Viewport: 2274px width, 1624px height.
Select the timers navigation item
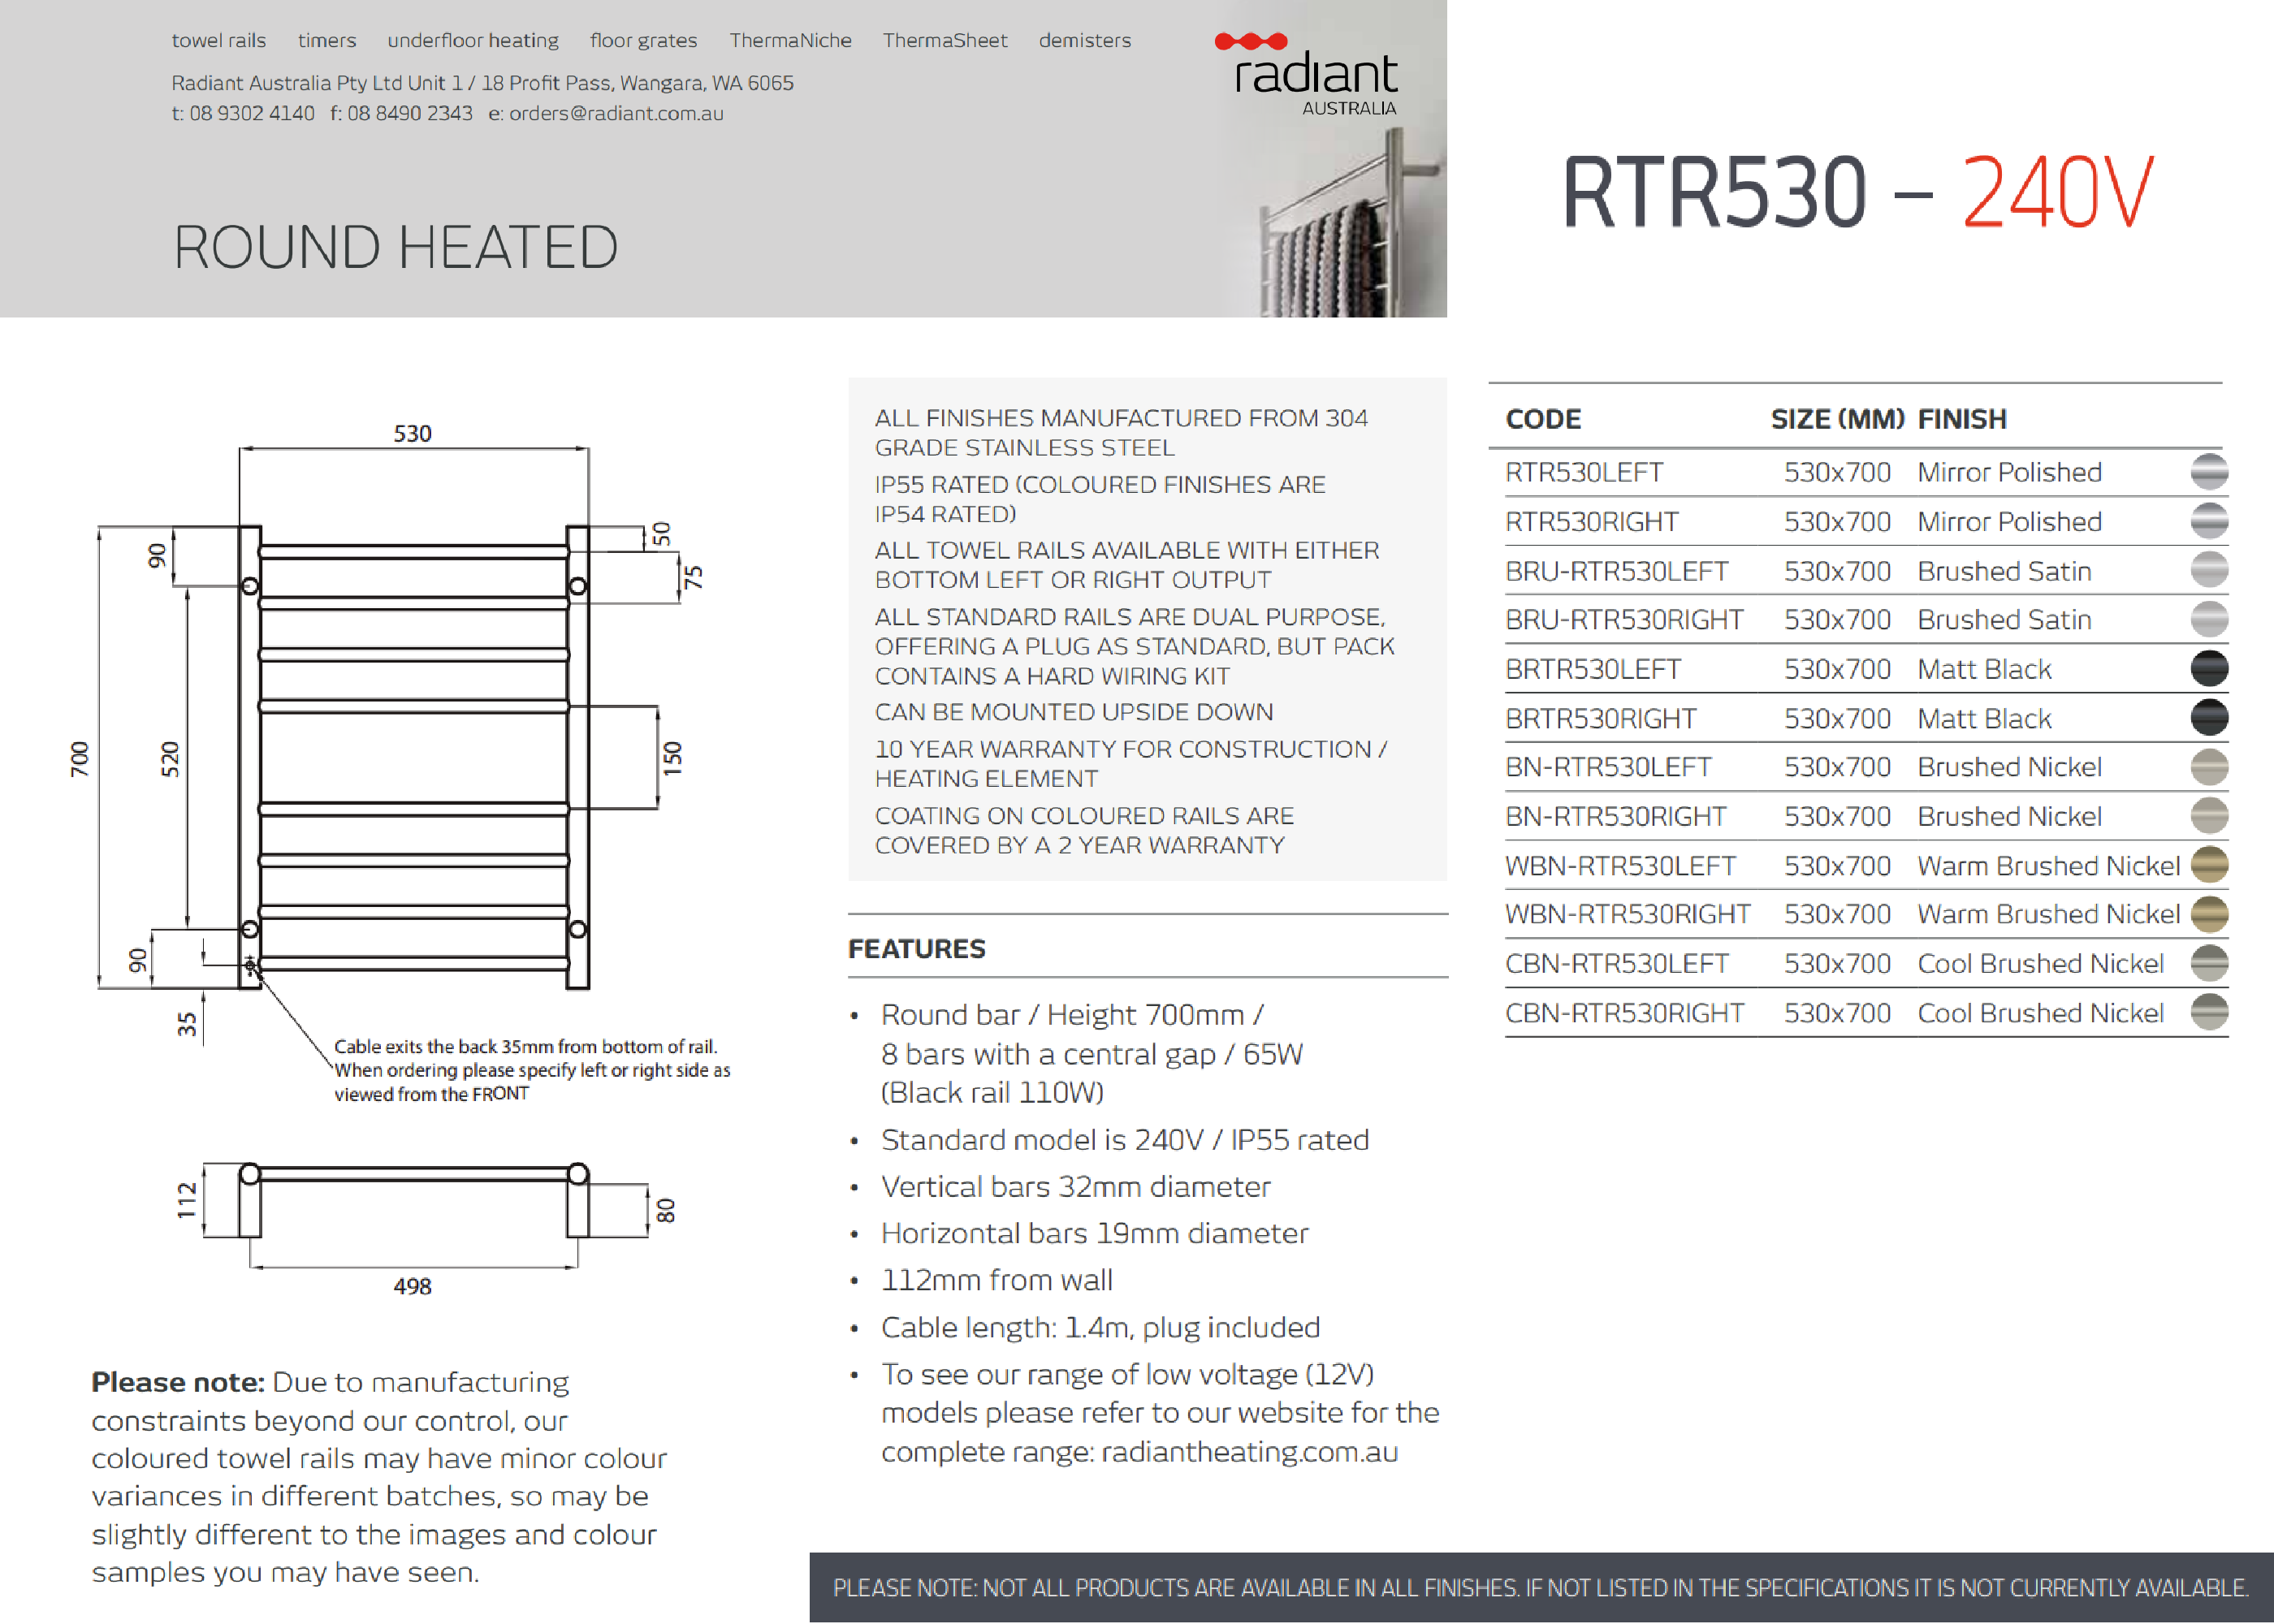coord(326,41)
